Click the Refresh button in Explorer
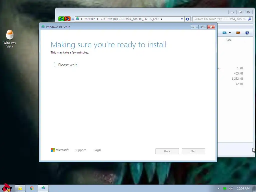The image size is (256, 192). [x=187, y=19]
